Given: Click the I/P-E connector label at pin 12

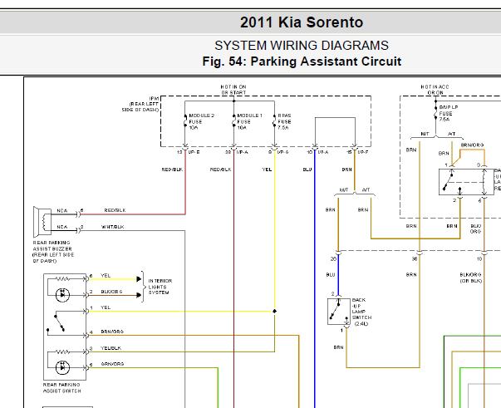Looking at the screenshot, I should (194, 152).
